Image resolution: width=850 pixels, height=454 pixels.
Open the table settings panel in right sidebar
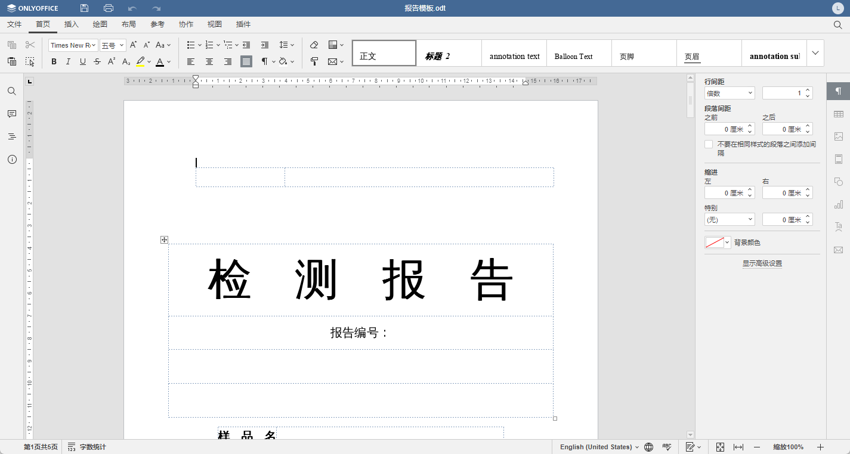(839, 113)
